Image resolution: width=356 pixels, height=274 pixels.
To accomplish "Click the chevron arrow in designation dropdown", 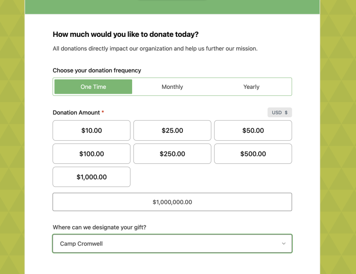I will tap(283, 244).
